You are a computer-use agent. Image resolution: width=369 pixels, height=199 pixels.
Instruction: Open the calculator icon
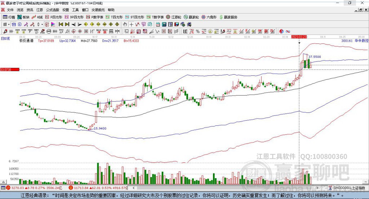[x=164, y=24]
